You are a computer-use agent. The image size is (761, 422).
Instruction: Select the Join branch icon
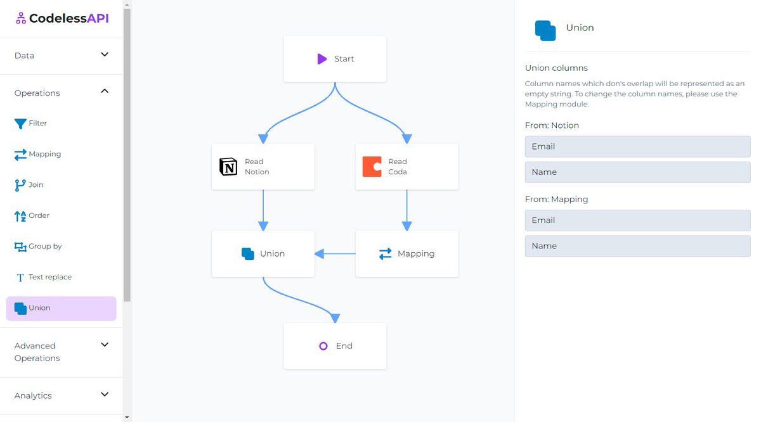[x=20, y=185]
